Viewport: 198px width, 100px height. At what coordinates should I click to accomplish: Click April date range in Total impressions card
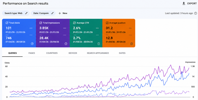49,42
